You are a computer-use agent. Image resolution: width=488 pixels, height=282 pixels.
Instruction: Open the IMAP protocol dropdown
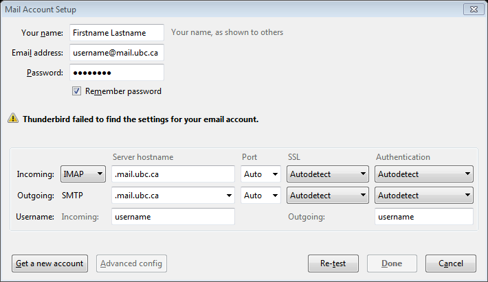click(x=82, y=175)
